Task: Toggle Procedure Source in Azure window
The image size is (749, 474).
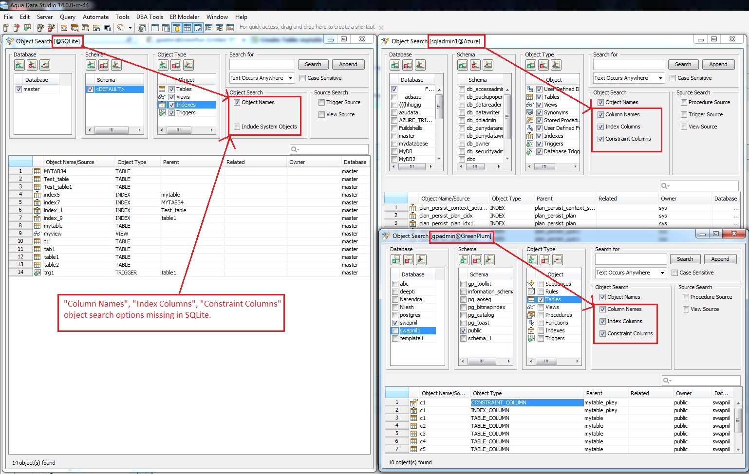Action: (x=684, y=102)
